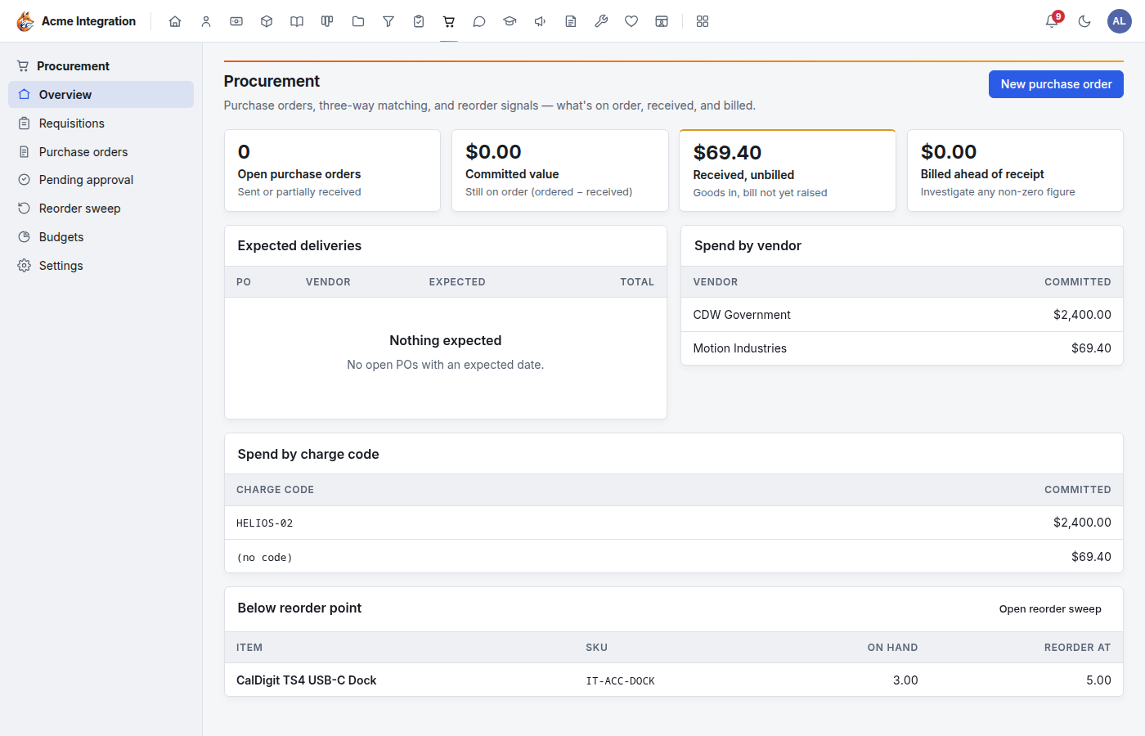Open the graduation cap icon in top bar

click(x=510, y=21)
